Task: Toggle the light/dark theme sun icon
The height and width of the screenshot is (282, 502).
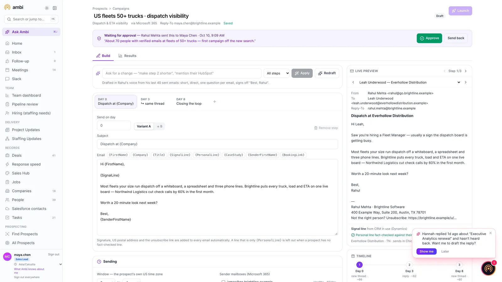Action: click(47, 8)
